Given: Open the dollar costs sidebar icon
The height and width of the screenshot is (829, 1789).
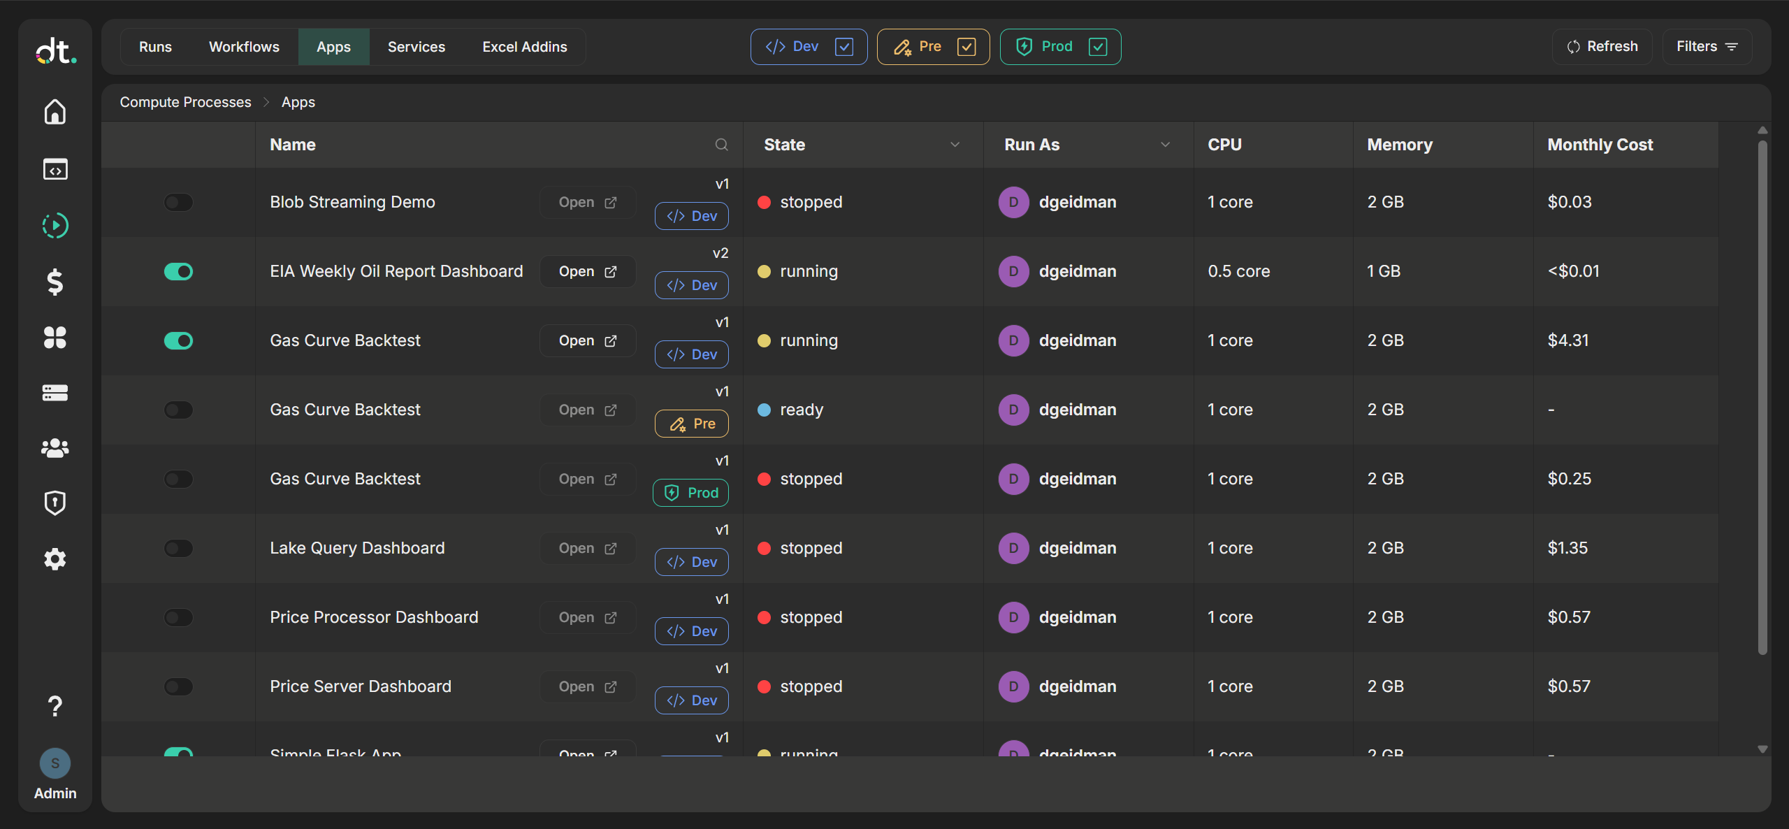Looking at the screenshot, I should pos(55,282).
